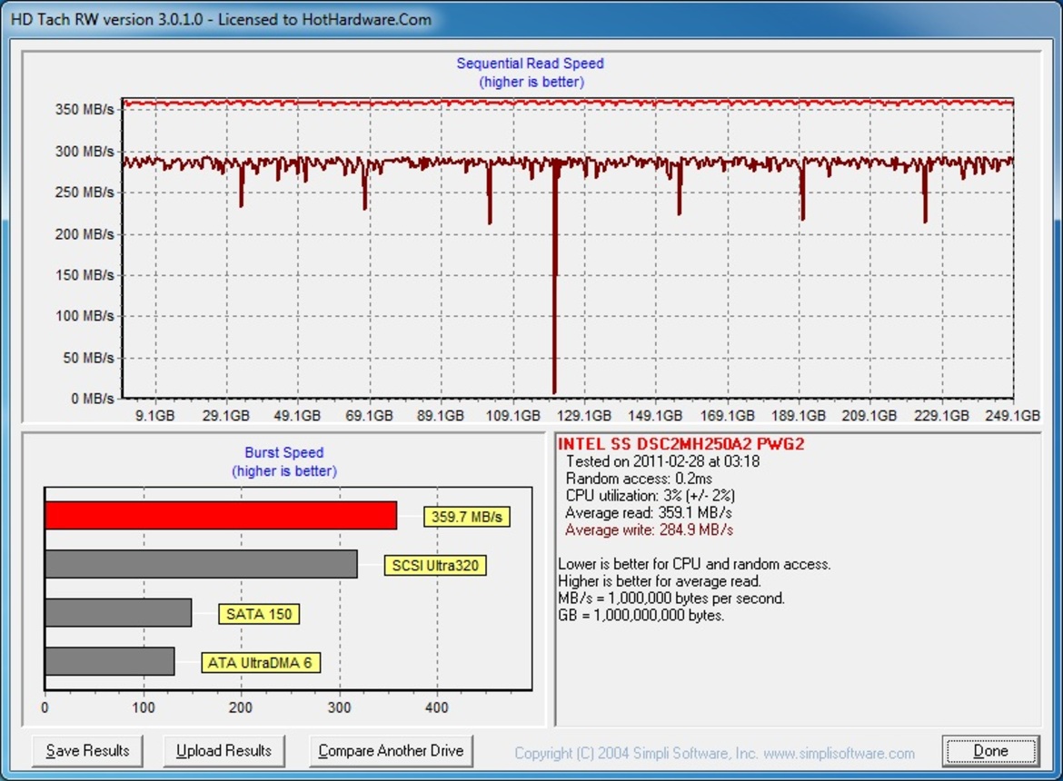Click the 0 MB/s y-axis label
The image size is (1063, 781).
tap(92, 399)
